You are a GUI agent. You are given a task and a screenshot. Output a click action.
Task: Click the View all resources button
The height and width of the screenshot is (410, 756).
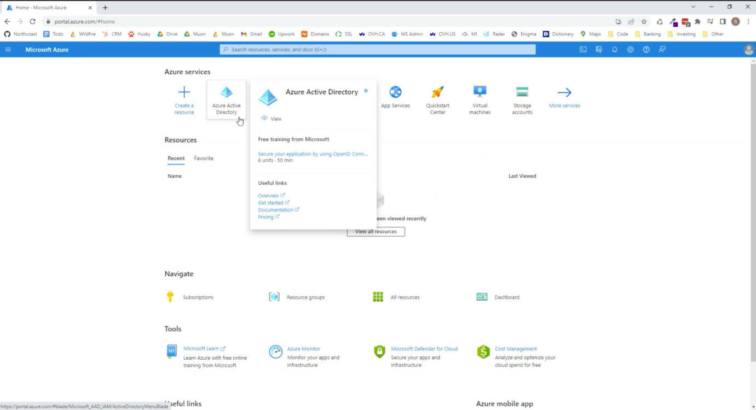click(x=376, y=231)
